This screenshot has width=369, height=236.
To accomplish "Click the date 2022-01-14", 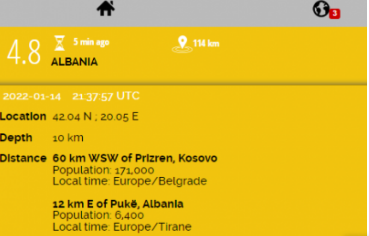I will tap(32, 96).
